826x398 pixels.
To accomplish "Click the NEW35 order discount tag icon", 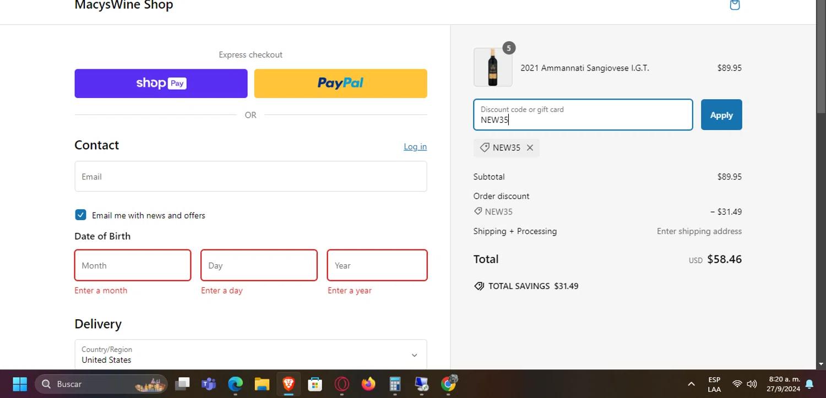I will click(x=478, y=211).
